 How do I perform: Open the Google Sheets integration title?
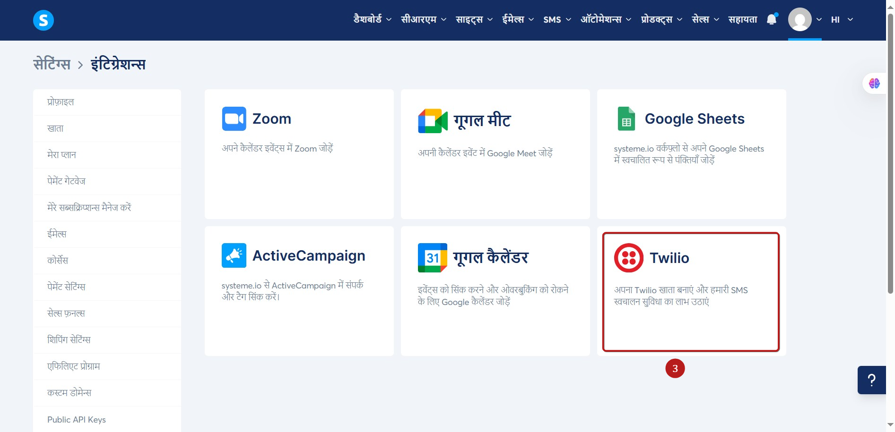pyautogui.click(x=695, y=119)
